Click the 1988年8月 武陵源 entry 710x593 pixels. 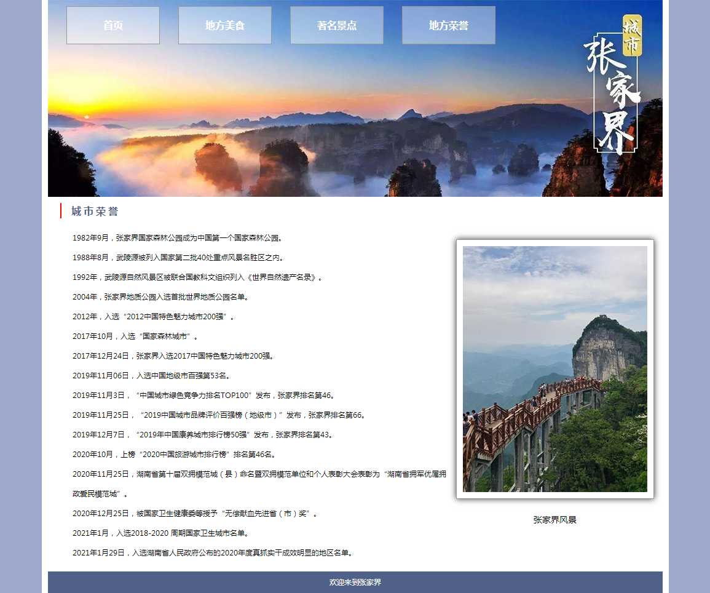179,258
